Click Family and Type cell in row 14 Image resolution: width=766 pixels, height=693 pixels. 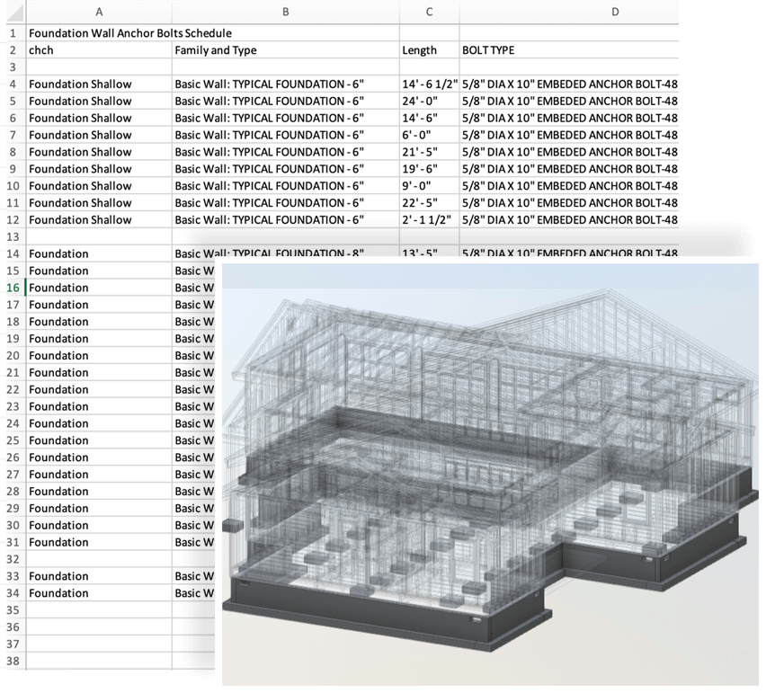(x=285, y=253)
